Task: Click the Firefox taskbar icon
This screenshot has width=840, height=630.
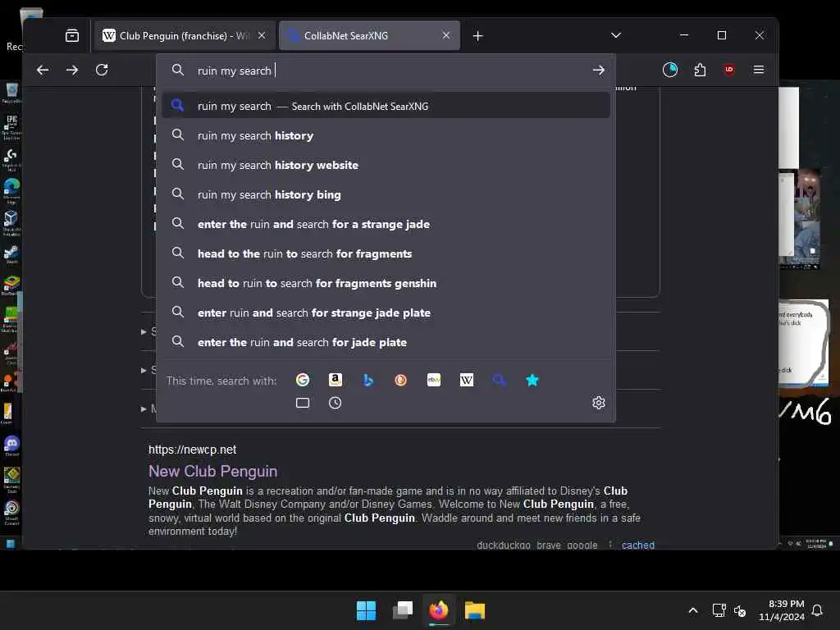Action: pos(439,610)
